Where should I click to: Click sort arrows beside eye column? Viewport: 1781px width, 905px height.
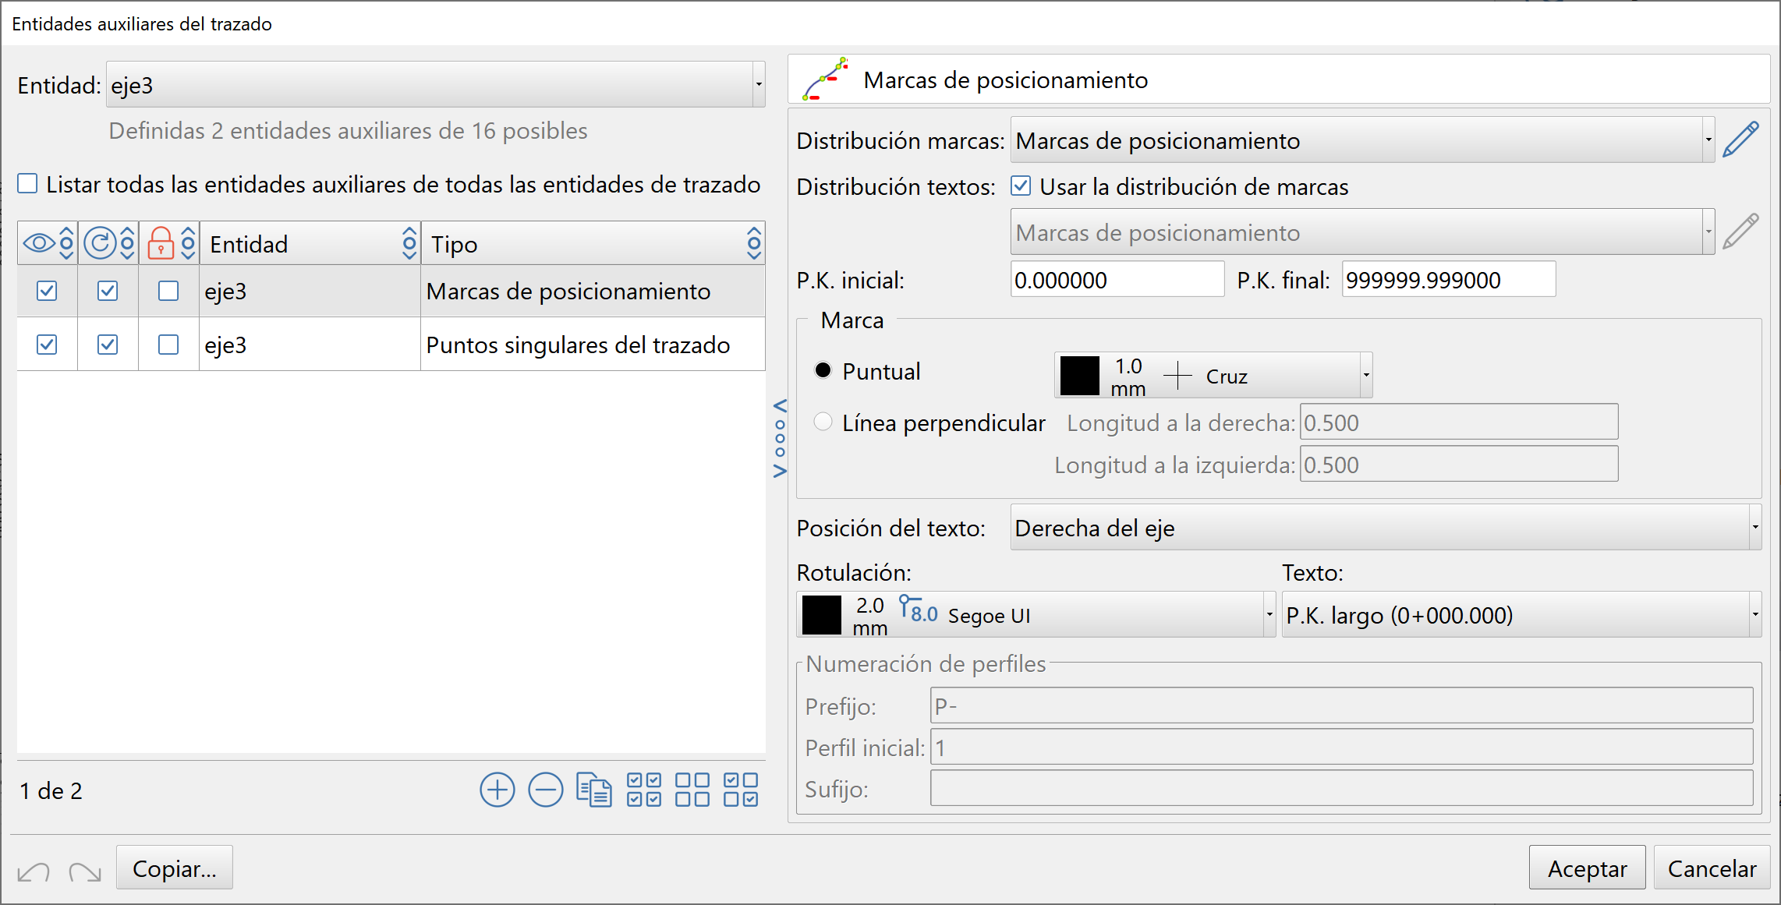click(x=67, y=243)
